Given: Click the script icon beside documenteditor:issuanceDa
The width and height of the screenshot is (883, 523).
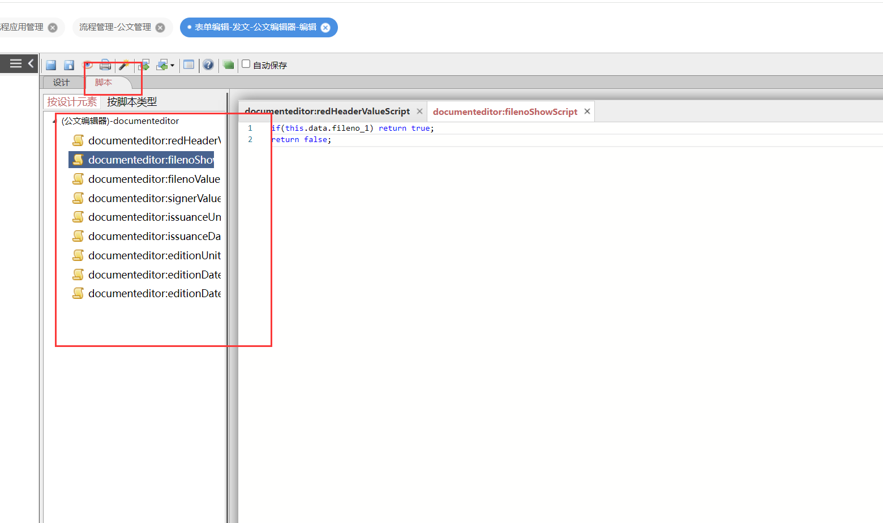Looking at the screenshot, I should coord(78,236).
